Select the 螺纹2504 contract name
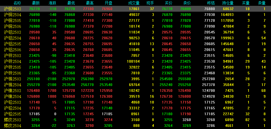Screen dimensions: 271x129 click(13, 126)
